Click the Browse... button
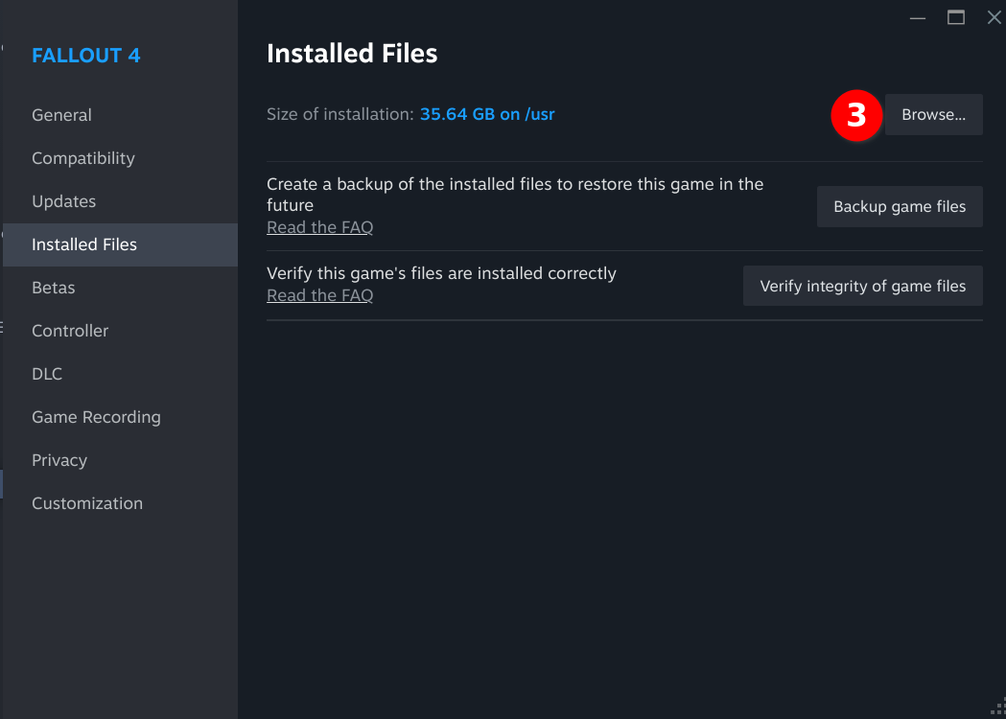Image resolution: width=1006 pixels, height=719 pixels. tap(933, 115)
